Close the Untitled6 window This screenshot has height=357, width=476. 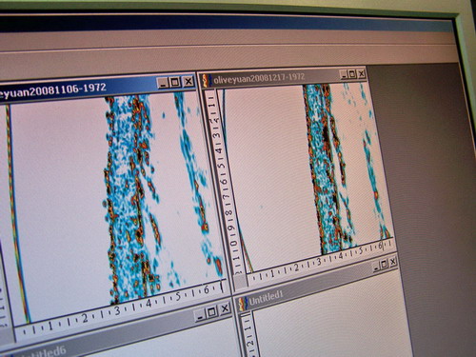coord(225,308)
